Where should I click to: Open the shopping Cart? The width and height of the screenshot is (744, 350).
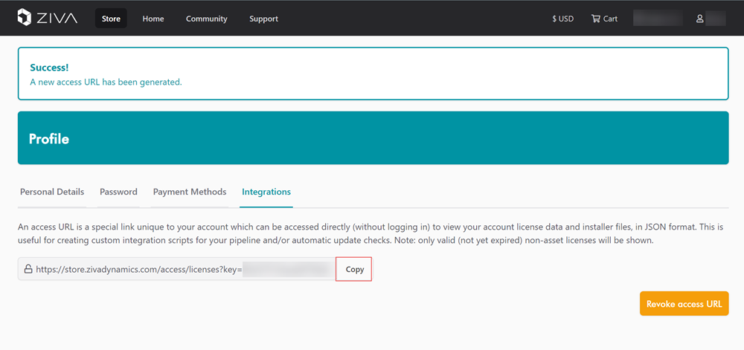coord(604,19)
